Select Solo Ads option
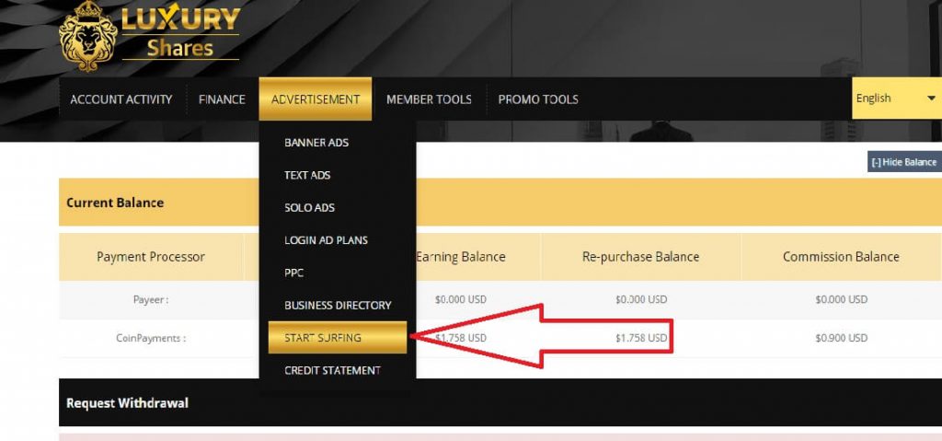942x441 pixels. pos(307,208)
